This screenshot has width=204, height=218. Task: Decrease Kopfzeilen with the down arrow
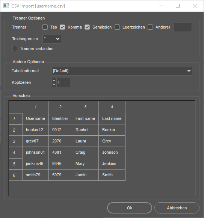(x=54, y=85)
